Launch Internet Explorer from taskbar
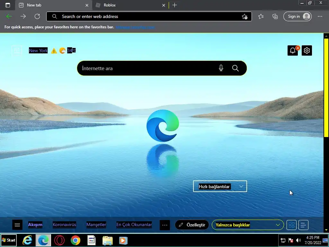329x247 pixels. coord(27,240)
